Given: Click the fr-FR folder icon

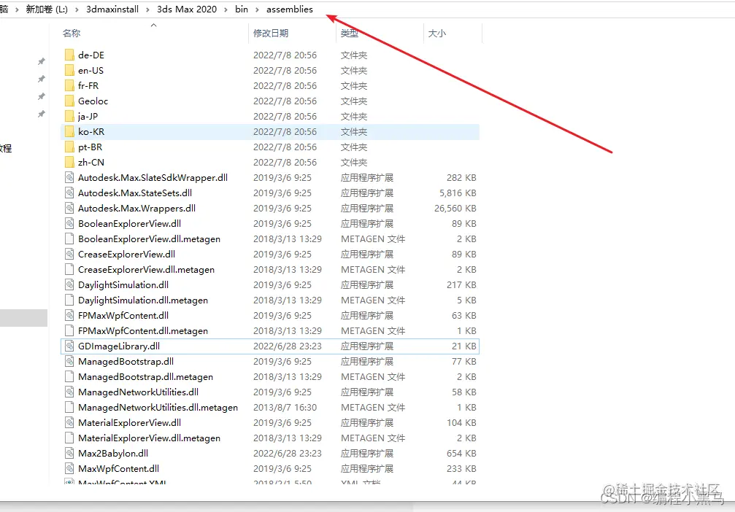Looking at the screenshot, I should [69, 86].
